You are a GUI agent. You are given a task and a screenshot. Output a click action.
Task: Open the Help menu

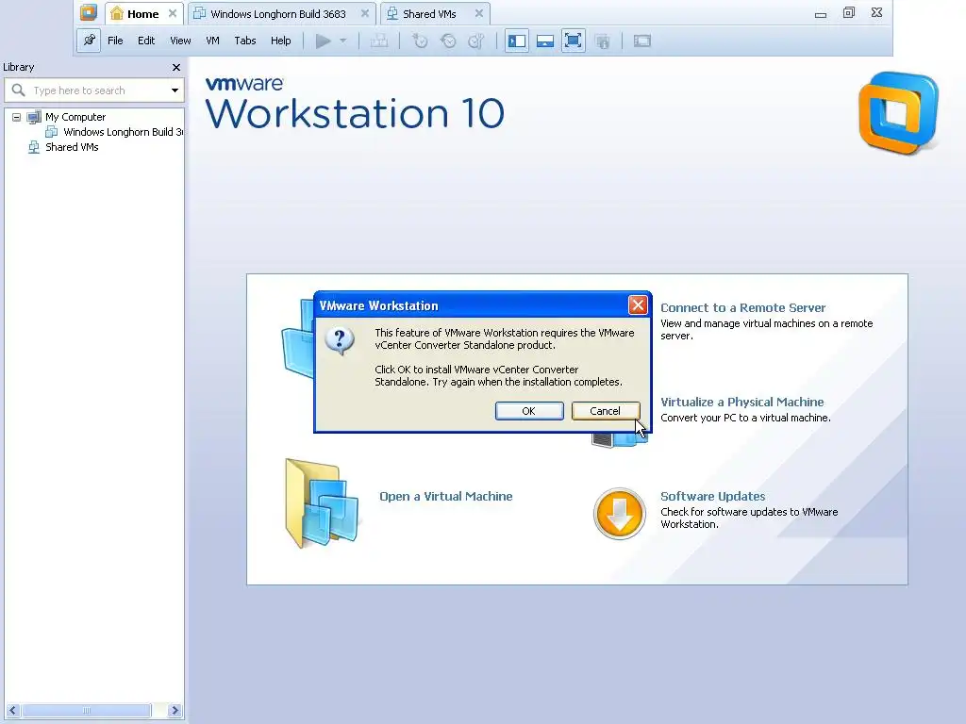pyautogui.click(x=280, y=41)
